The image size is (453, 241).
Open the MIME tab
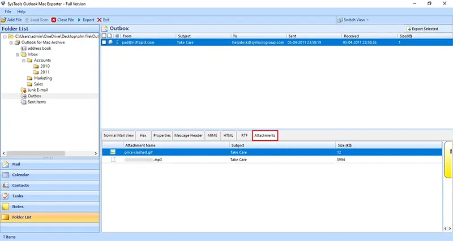click(212, 135)
